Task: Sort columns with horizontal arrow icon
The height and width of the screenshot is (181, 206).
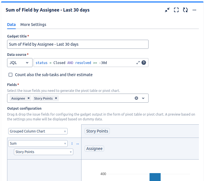Action: (x=78, y=144)
